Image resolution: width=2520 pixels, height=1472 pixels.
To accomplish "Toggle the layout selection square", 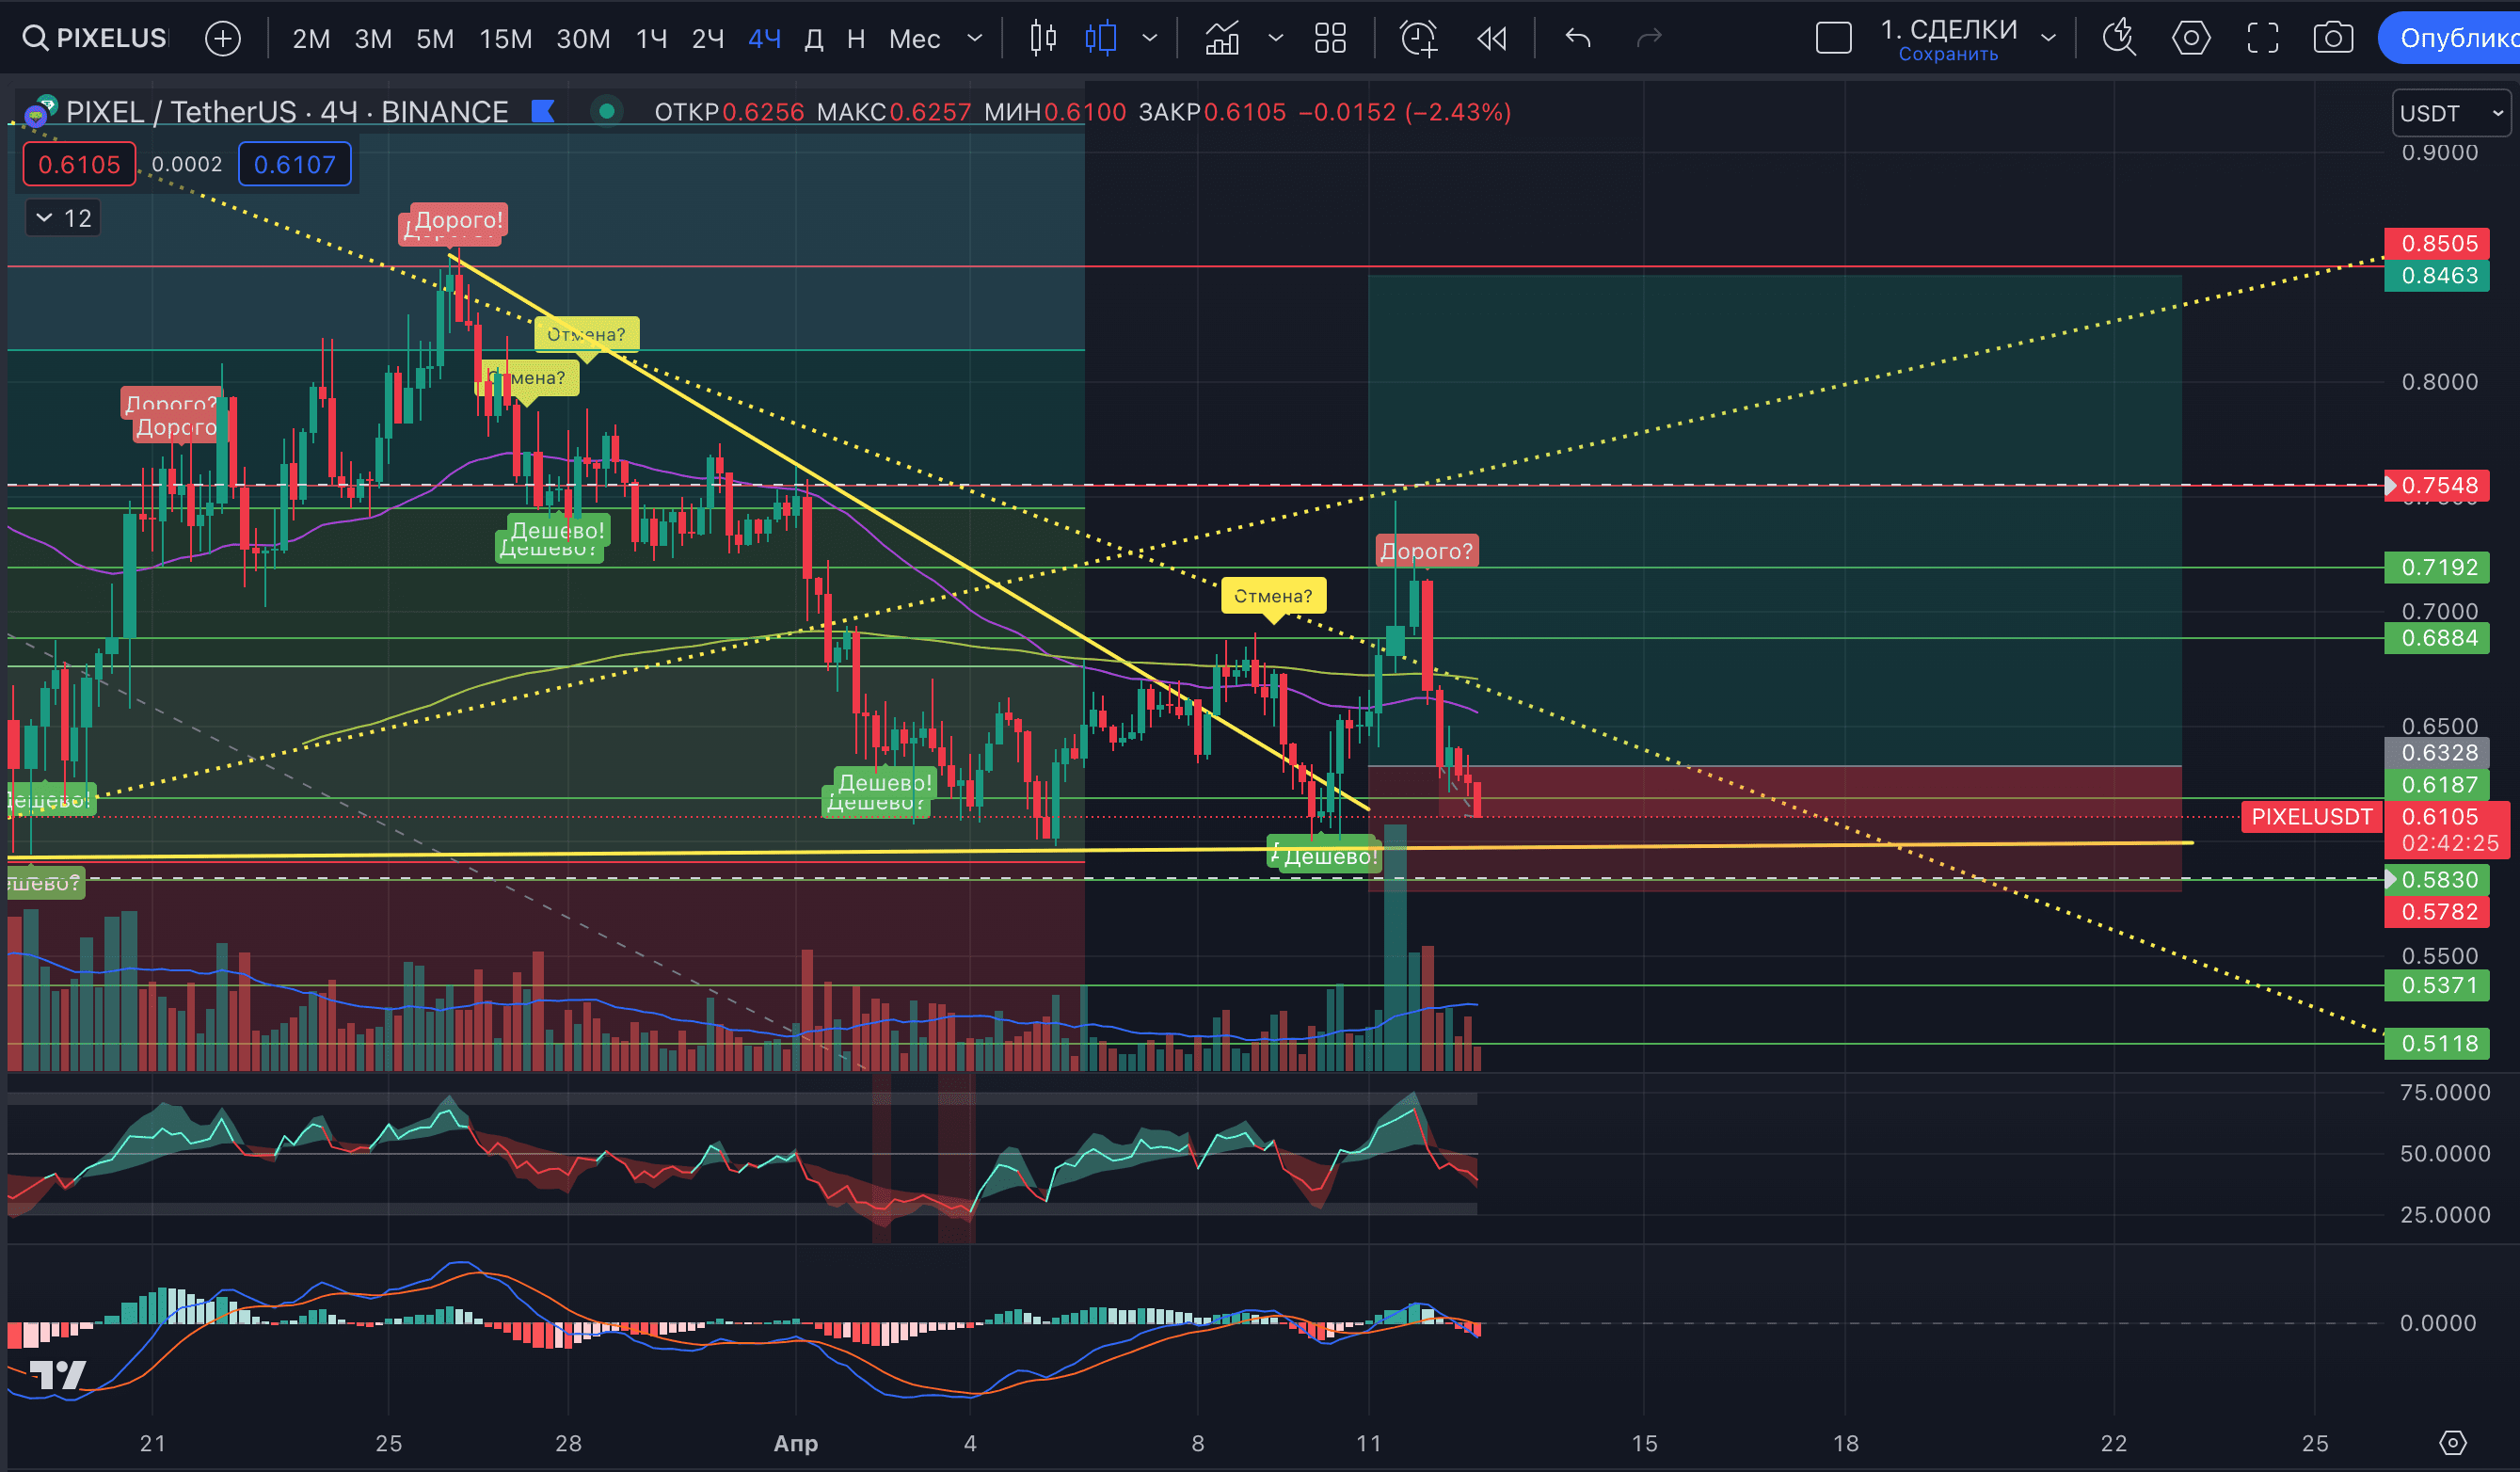I will pos(1833,39).
